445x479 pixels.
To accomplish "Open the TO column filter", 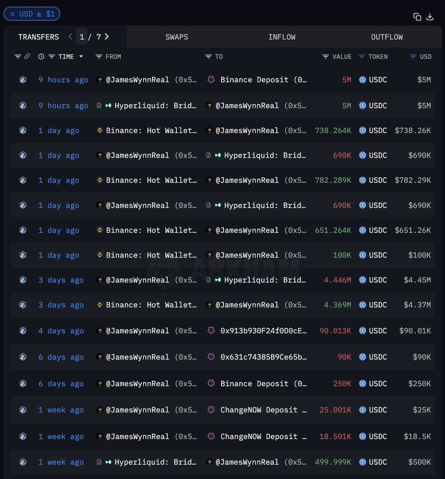I will [208, 57].
